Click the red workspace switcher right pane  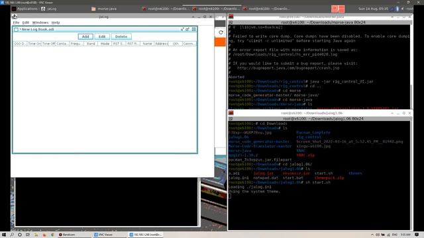(342, 9)
